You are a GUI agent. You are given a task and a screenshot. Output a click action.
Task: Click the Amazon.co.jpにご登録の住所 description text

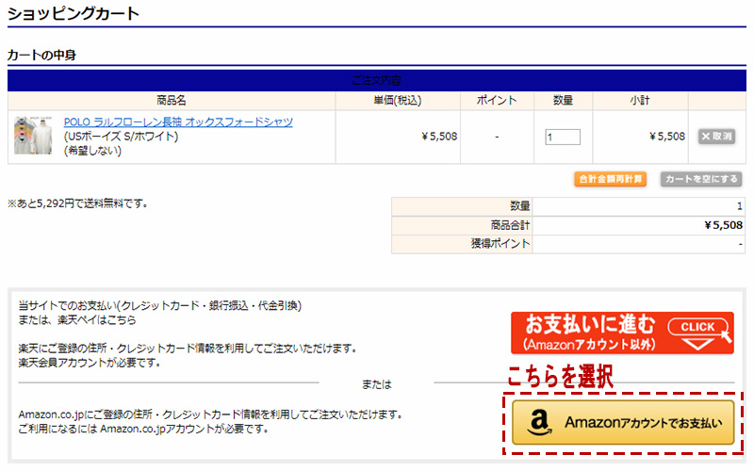(x=210, y=414)
